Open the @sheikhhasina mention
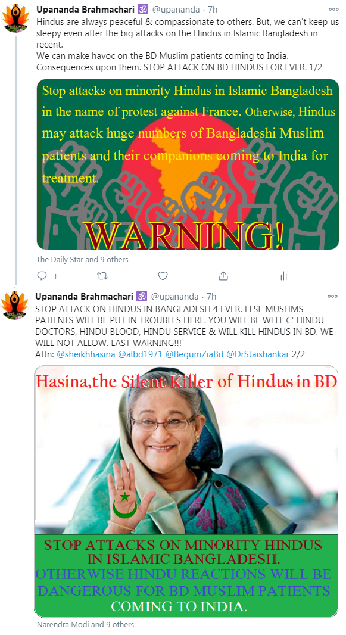This screenshot has height=635, width=346. tap(86, 355)
